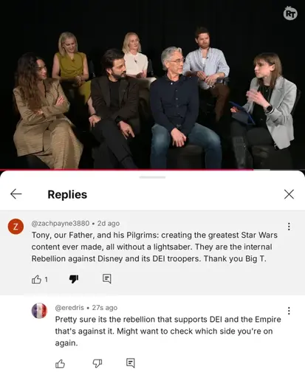Seek along the red video progress bar
Viewport: 305px width, 378px height.
[x=152, y=169]
